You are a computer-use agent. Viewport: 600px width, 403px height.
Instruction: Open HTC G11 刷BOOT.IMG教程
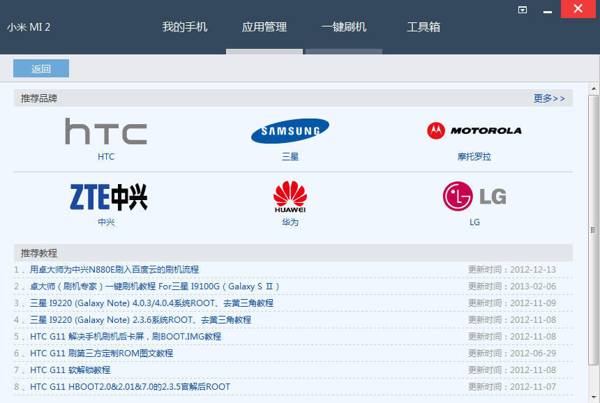[126, 337]
